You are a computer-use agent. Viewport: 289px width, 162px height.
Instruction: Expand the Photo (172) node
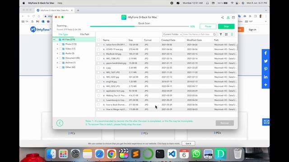57,44
